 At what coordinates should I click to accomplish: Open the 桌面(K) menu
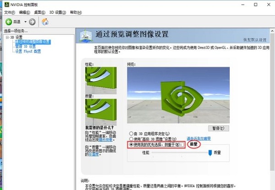pos(39,12)
